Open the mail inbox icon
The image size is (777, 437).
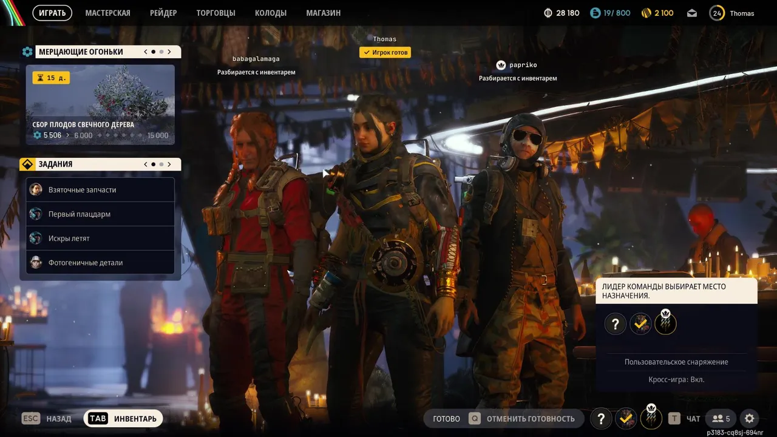[x=692, y=13]
